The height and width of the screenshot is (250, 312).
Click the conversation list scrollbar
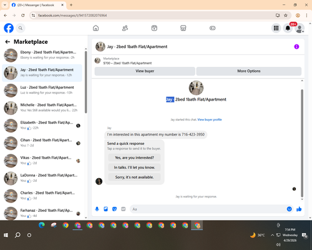[85, 82]
